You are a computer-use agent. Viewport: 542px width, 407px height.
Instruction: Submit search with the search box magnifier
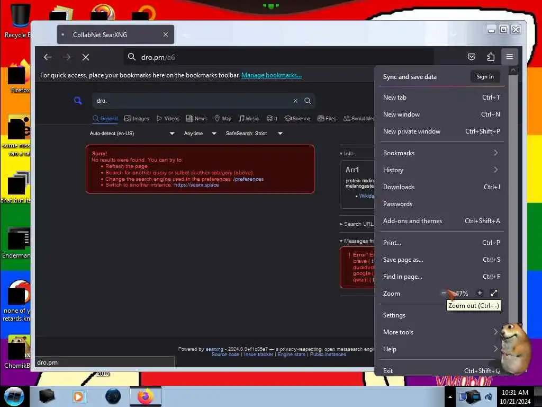click(x=308, y=101)
